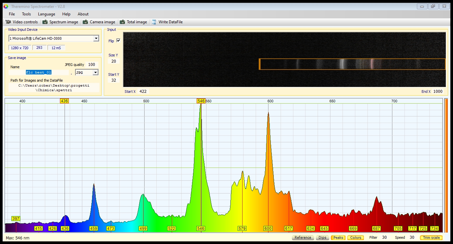Open the Tools menu
The image size is (453, 244).
pos(26,14)
